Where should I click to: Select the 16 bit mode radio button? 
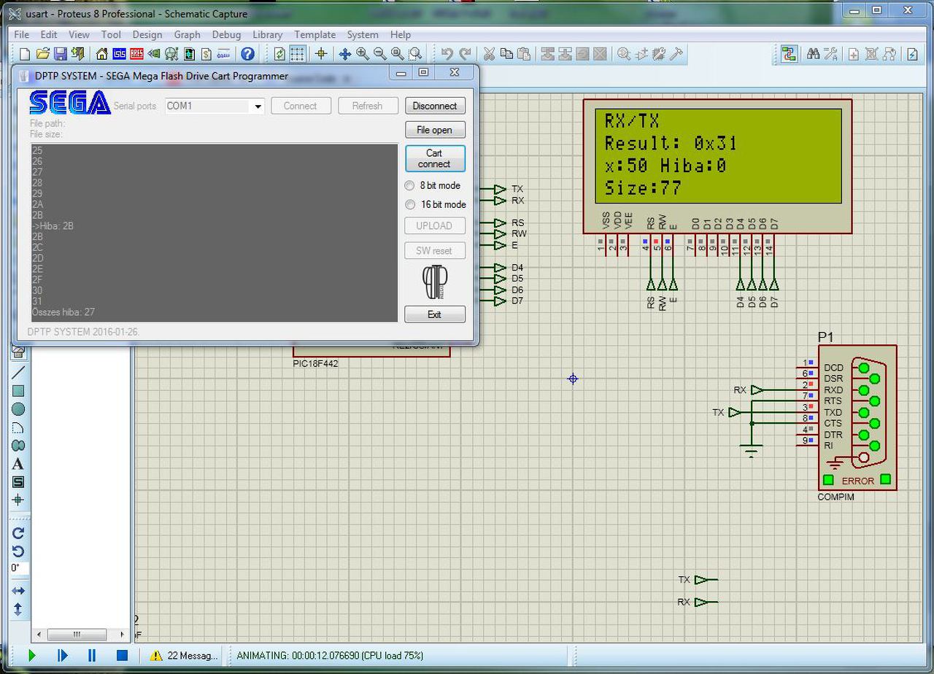click(410, 205)
